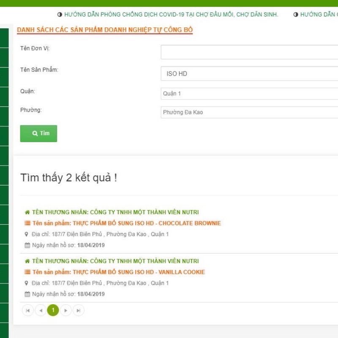The width and height of the screenshot is (338, 338).
Task: Select page 1 in pagination
Action: tap(53, 311)
